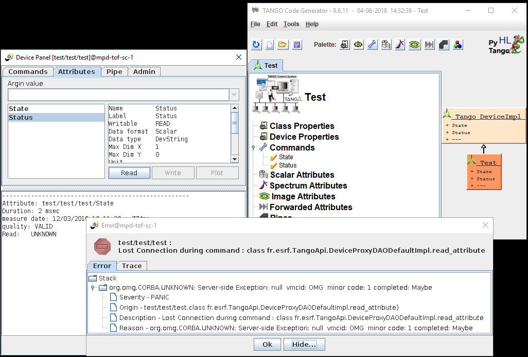The height and width of the screenshot is (357, 528).
Task: Open the Help menu
Action: point(312,24)
